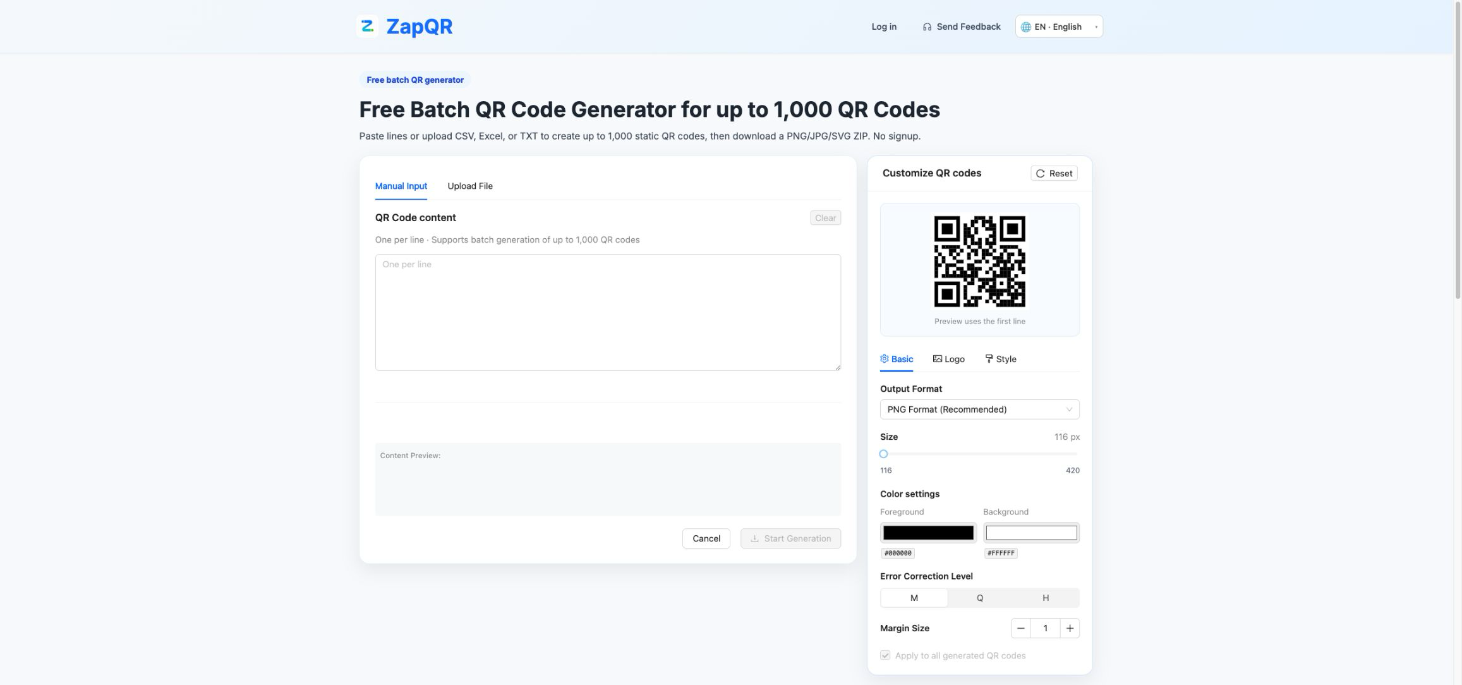Open the white Background color swatch

[x=1032, y=533]
